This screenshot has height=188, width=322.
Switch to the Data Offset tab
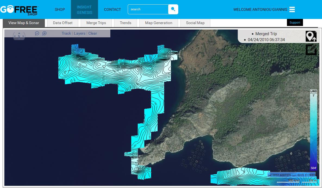pyautogui.click(x=63, y=23)
